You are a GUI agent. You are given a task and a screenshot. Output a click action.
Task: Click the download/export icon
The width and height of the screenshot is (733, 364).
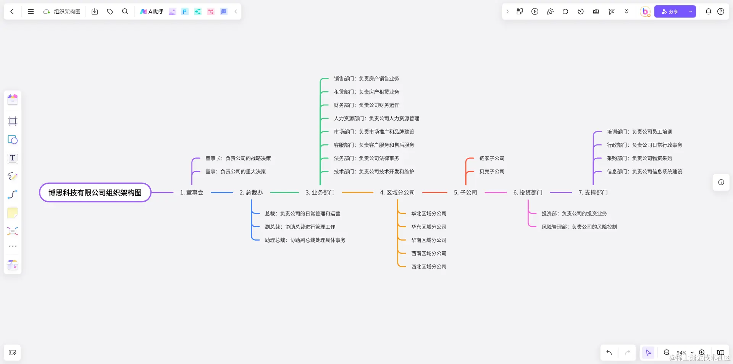[x=95, y=11]
